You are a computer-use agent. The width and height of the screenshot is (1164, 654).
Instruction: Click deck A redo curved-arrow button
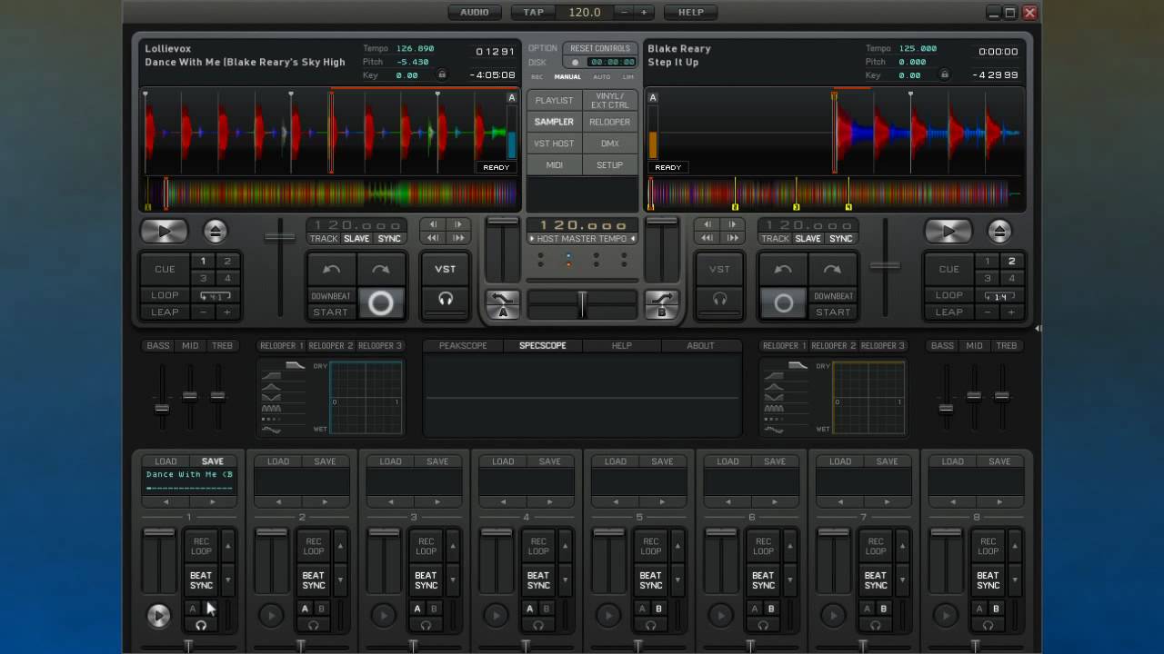click(380, 270)
